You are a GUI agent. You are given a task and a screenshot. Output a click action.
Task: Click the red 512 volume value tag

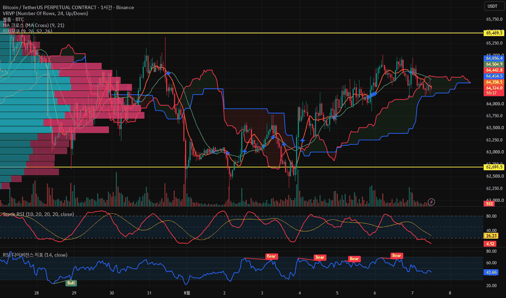pyautogui.click(x=489, y=204)
